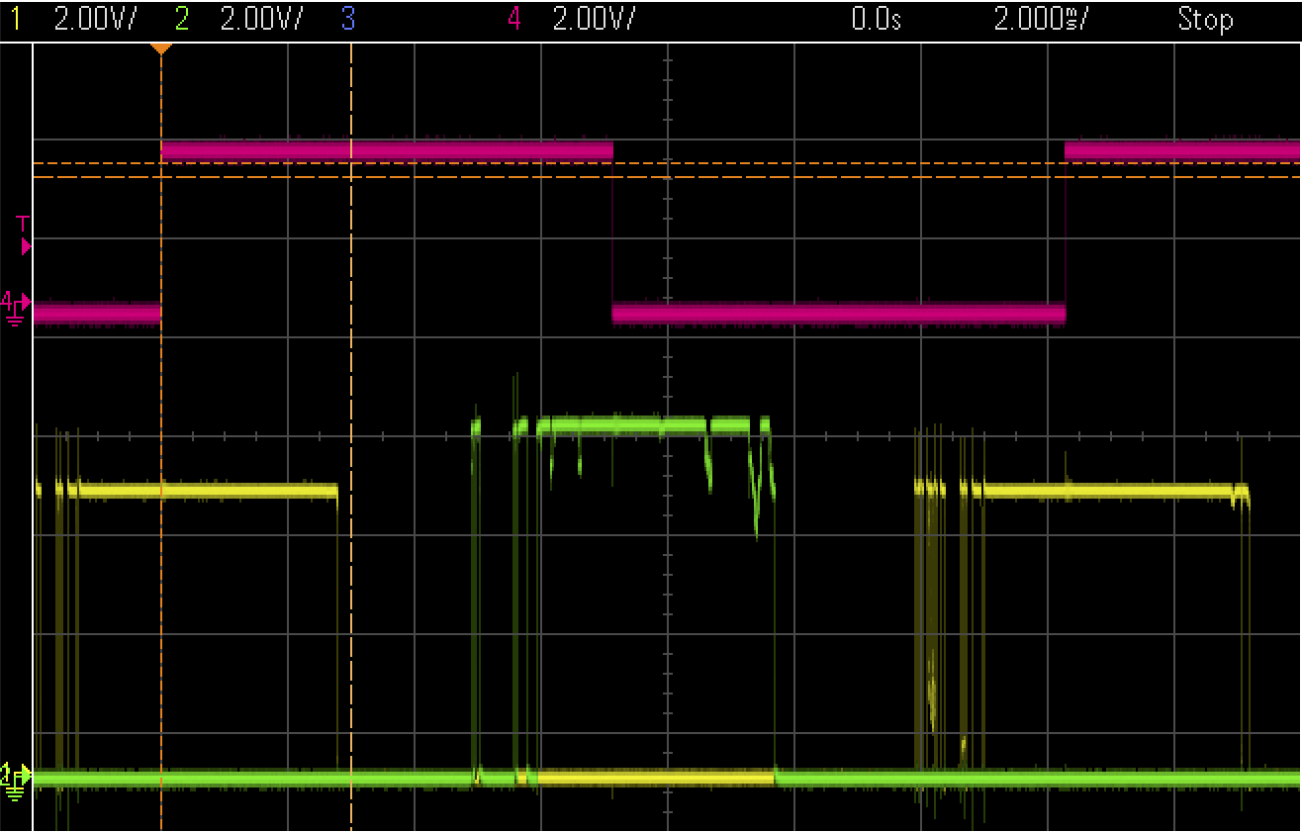Click the 2.000ms/ timebase readout
This screenshot has width=1302, height=833.
1040,19
